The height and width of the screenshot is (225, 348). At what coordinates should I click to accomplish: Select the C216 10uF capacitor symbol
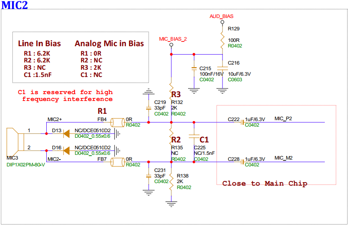pyautogui.click(x=222, y=68)
